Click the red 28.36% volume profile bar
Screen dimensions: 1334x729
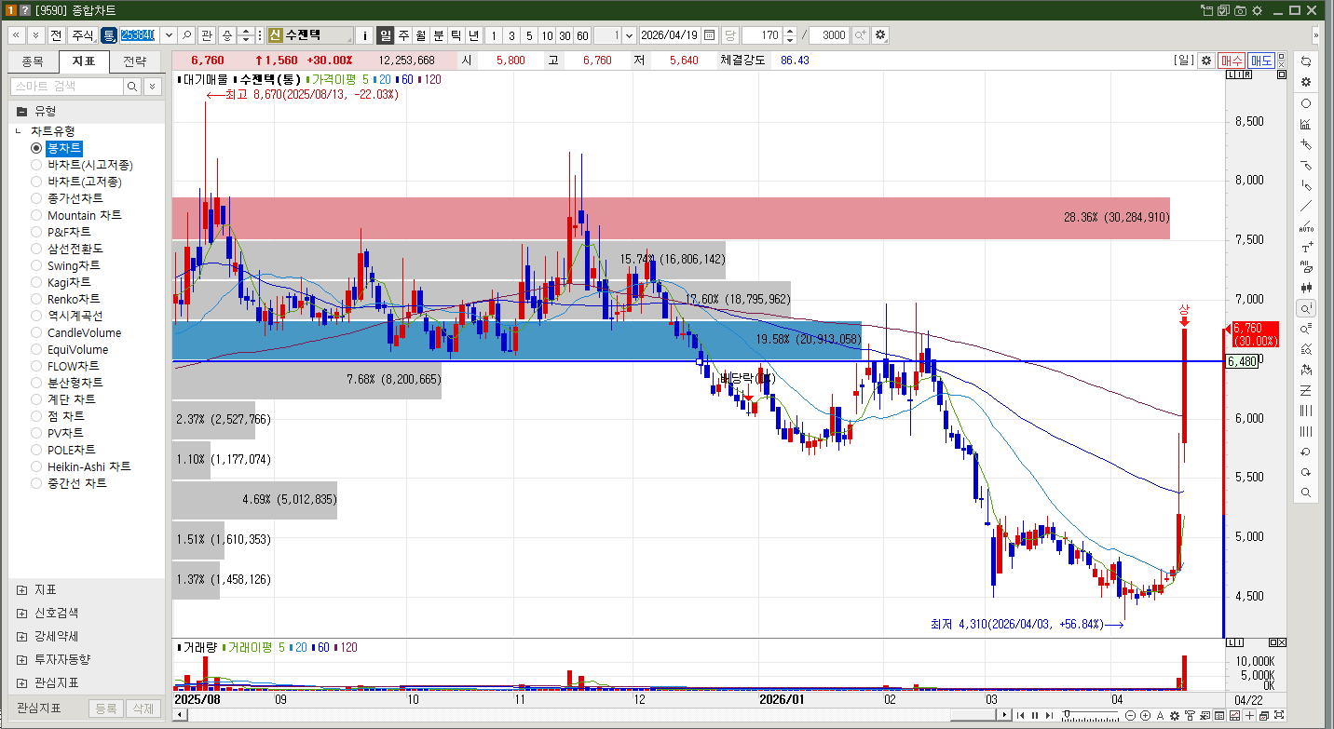pos(671,218)
